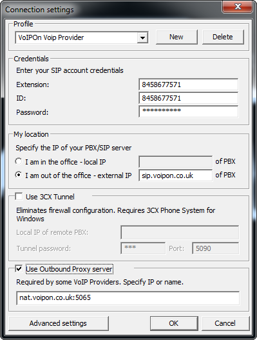Open Advanced settings
This screenshot has height=340, width=257.
coord(58,323)
